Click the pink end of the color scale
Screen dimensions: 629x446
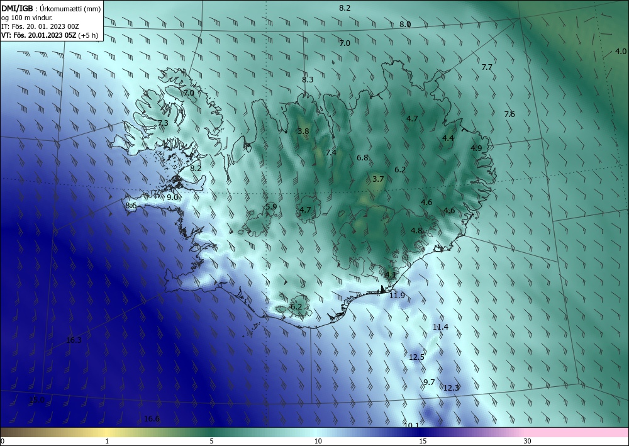coord(577,432)
